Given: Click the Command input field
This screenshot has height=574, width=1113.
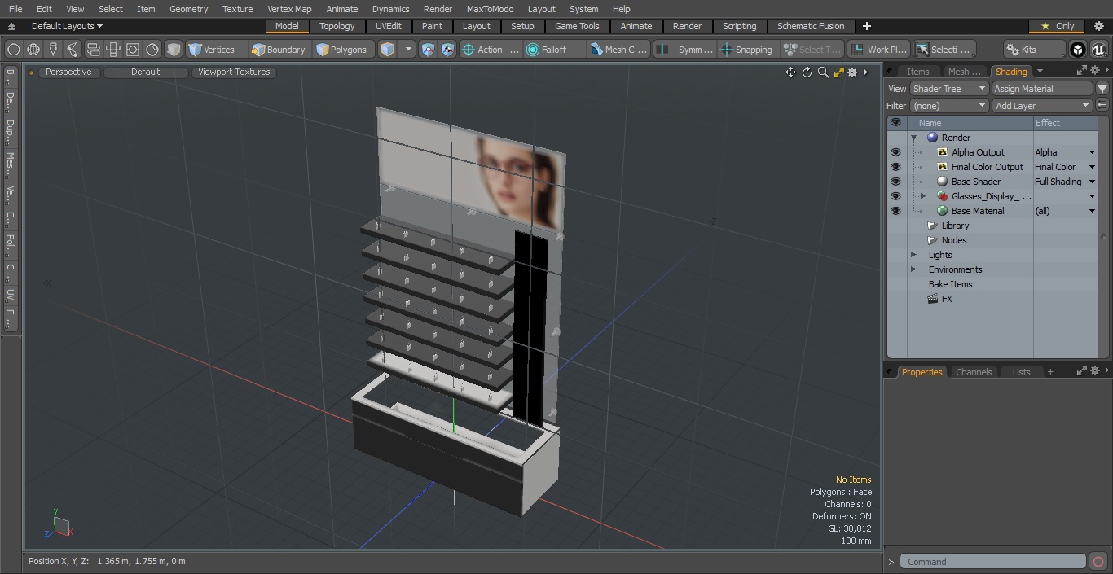Looking at the screenshot, I should (994, 562).
